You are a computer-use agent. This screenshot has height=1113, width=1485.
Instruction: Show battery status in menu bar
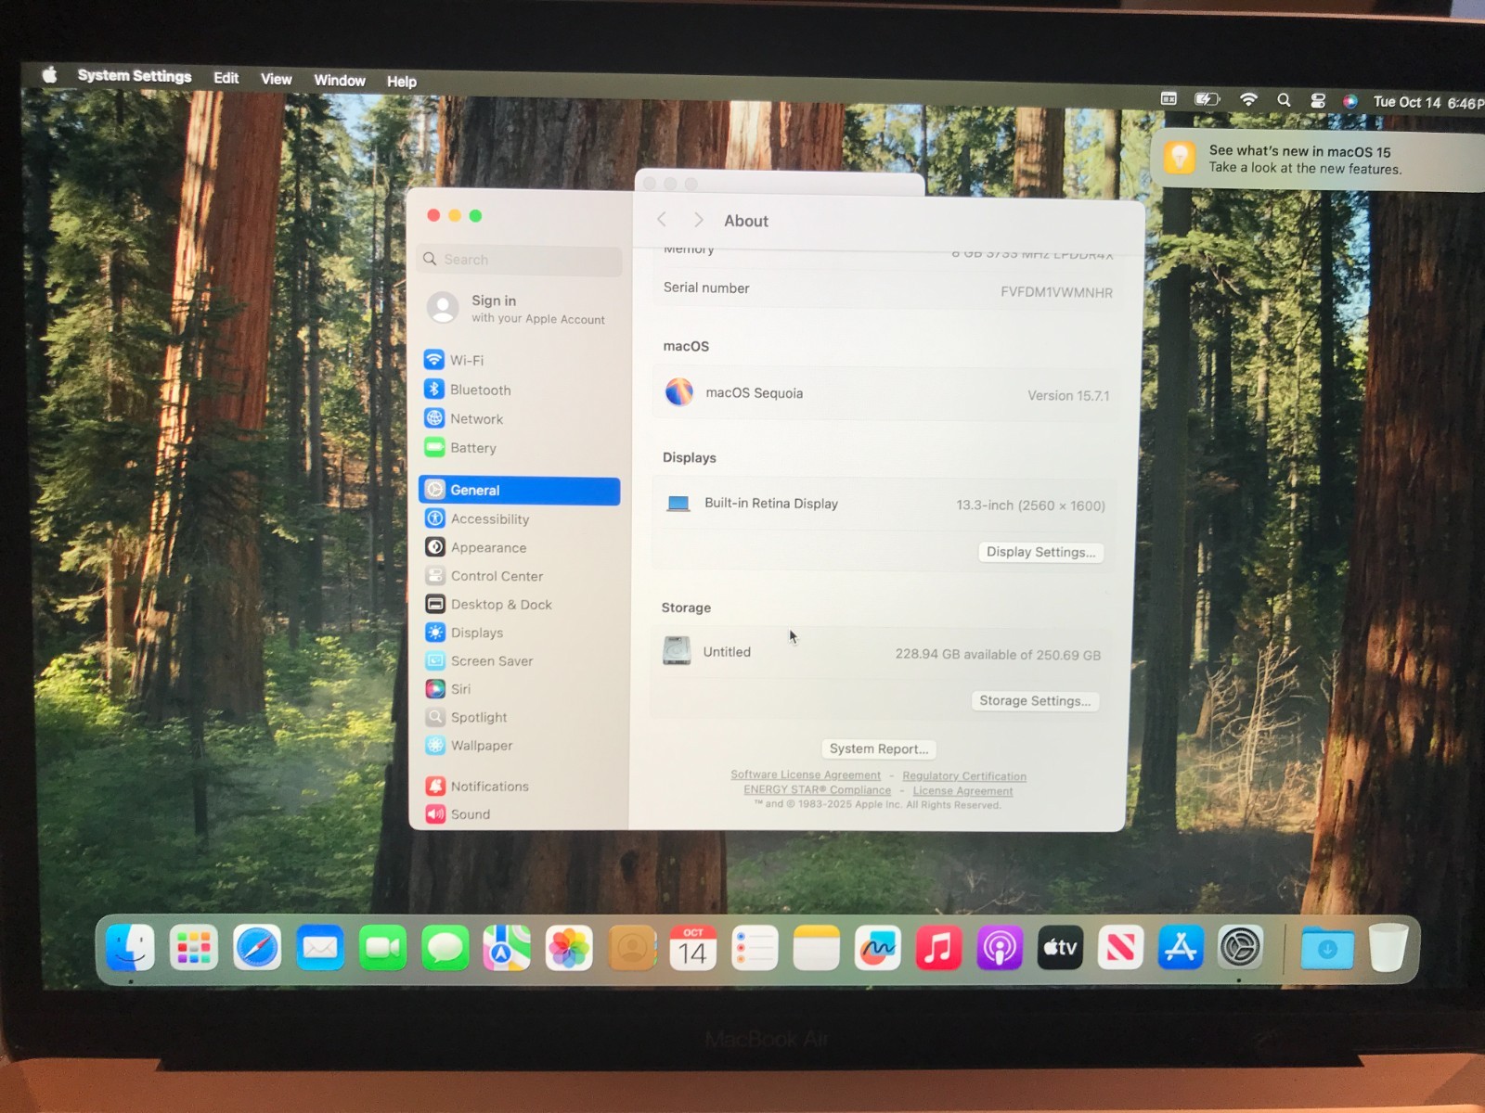tap(1207, 98)
